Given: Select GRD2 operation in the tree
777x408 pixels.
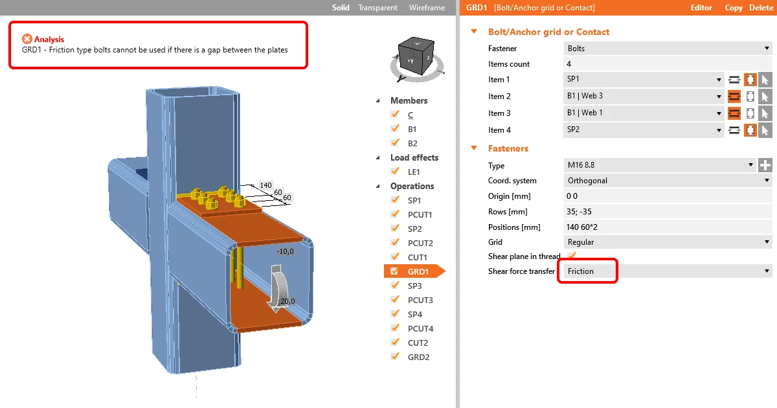Looking at the screenshot, I should click(418, 357).
